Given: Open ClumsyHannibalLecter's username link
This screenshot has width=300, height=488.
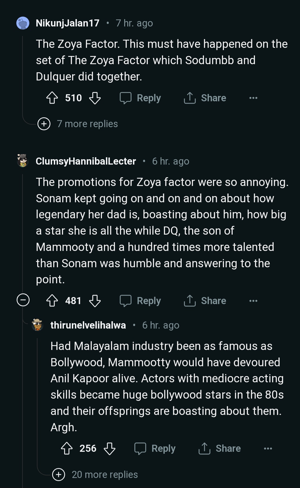Looking at the screenshot, I should [x=86, y=161].
